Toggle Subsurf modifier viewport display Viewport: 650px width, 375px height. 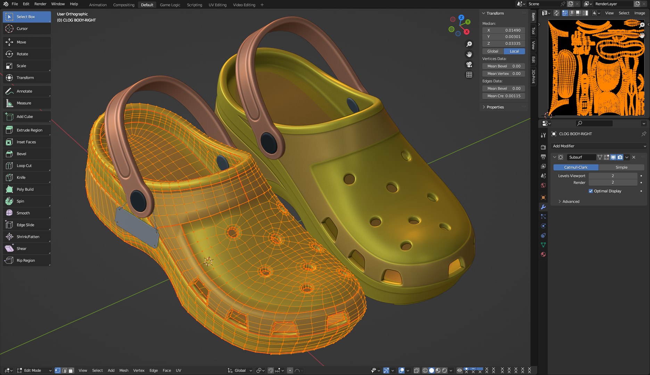coord(613,157)
